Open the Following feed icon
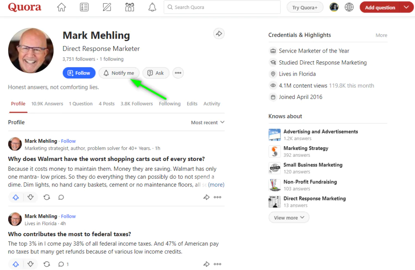Viewport: 415px width, 270px height. [x=84, y=7]
